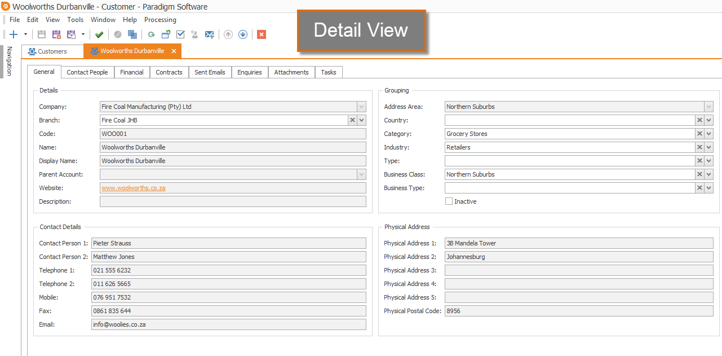Switch to the Financial tab
This screenshot has width=722, height=356.
(131, 72)
